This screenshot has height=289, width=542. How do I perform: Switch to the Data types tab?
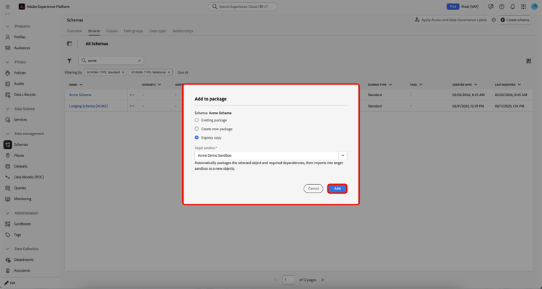[158, 31]
